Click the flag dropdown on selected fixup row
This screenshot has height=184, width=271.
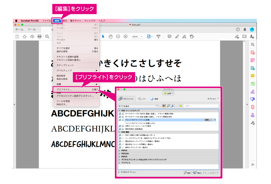214,120
